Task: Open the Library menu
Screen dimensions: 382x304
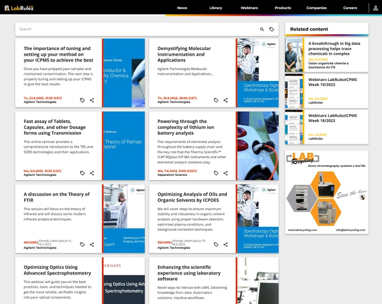Action: pyautogui.click(x=216, y=8)
